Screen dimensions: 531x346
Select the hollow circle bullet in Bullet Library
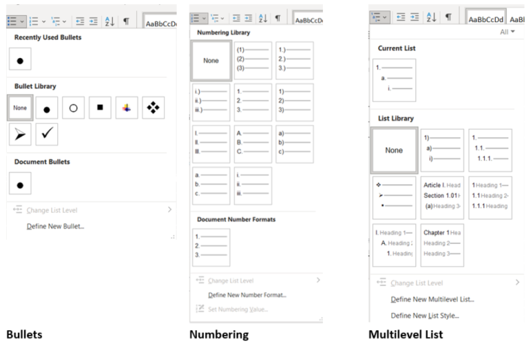click(x=73, y=108)
